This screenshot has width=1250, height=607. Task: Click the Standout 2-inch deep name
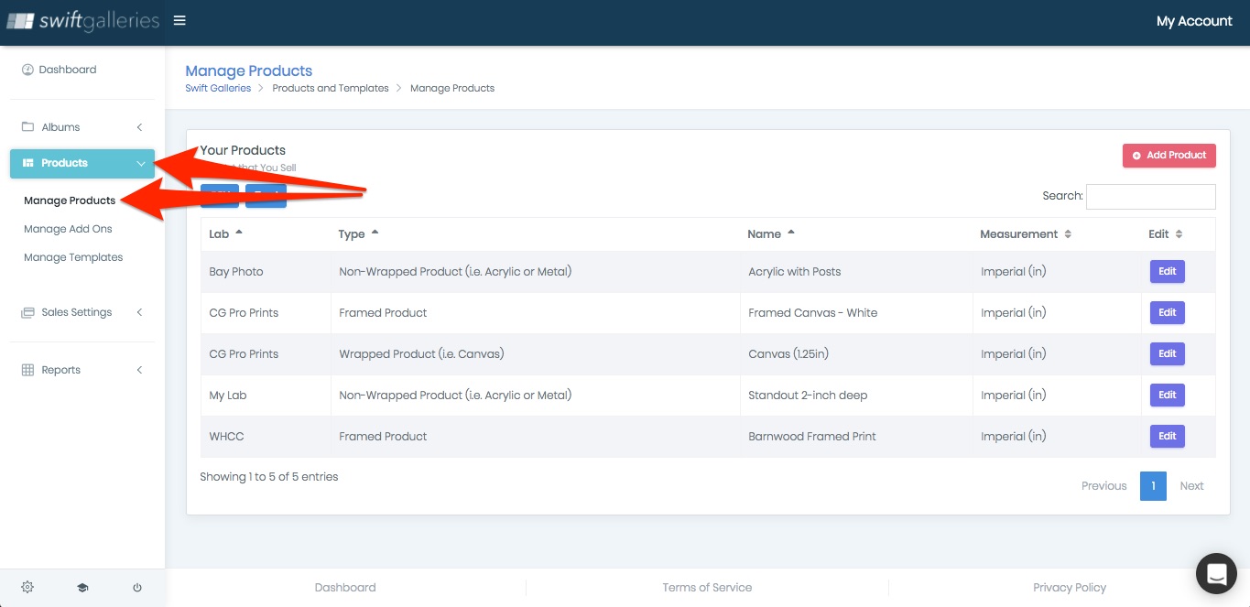tap(808, 396)
